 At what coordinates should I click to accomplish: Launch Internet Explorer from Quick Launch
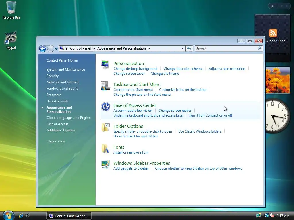[x=21, y=216]
